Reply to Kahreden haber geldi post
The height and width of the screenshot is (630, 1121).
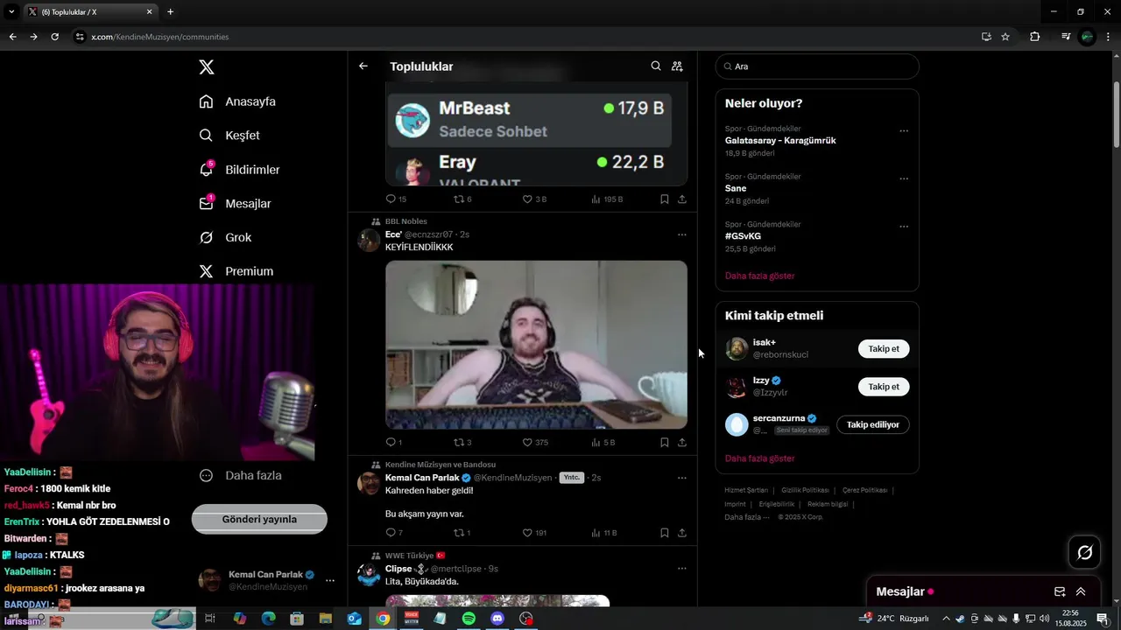click(394, 533)
